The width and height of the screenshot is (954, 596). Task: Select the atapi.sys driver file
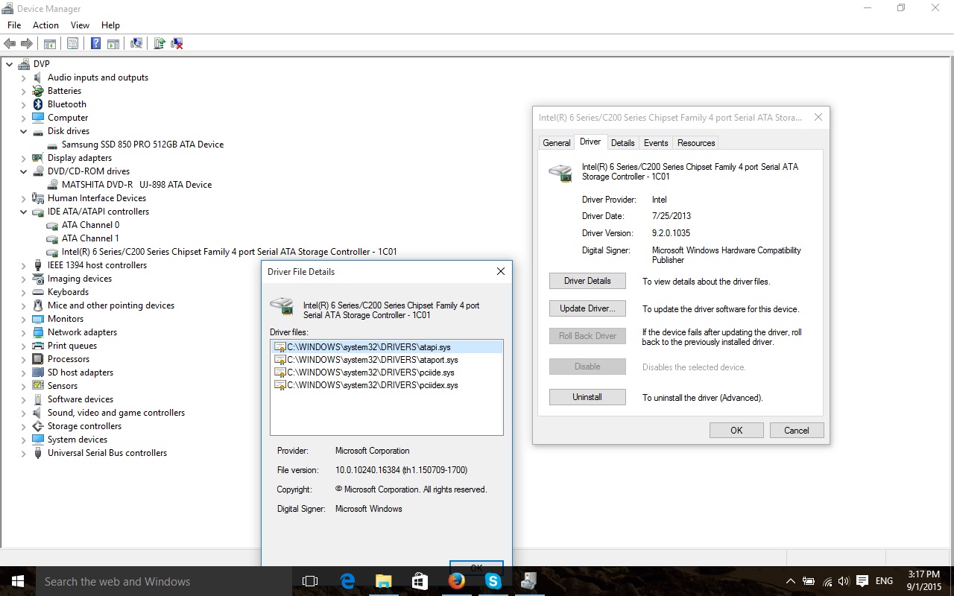[386, 347]
